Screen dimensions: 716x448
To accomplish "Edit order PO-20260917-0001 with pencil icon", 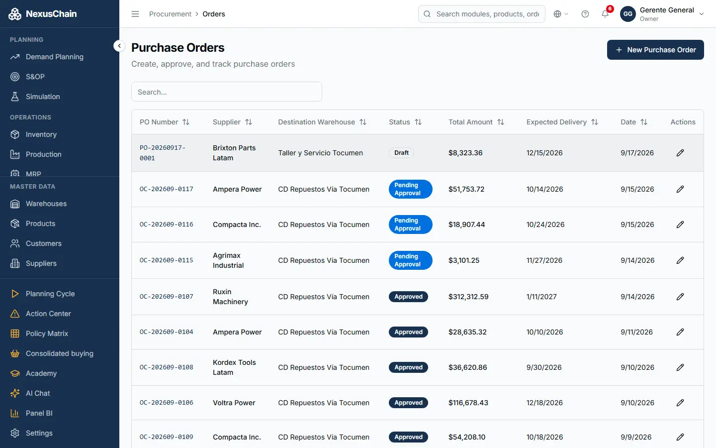I will pos(680,153).
